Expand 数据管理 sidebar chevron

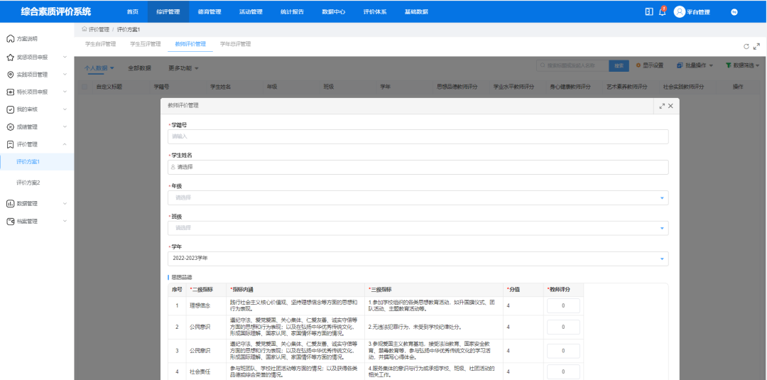pos(65,204)
